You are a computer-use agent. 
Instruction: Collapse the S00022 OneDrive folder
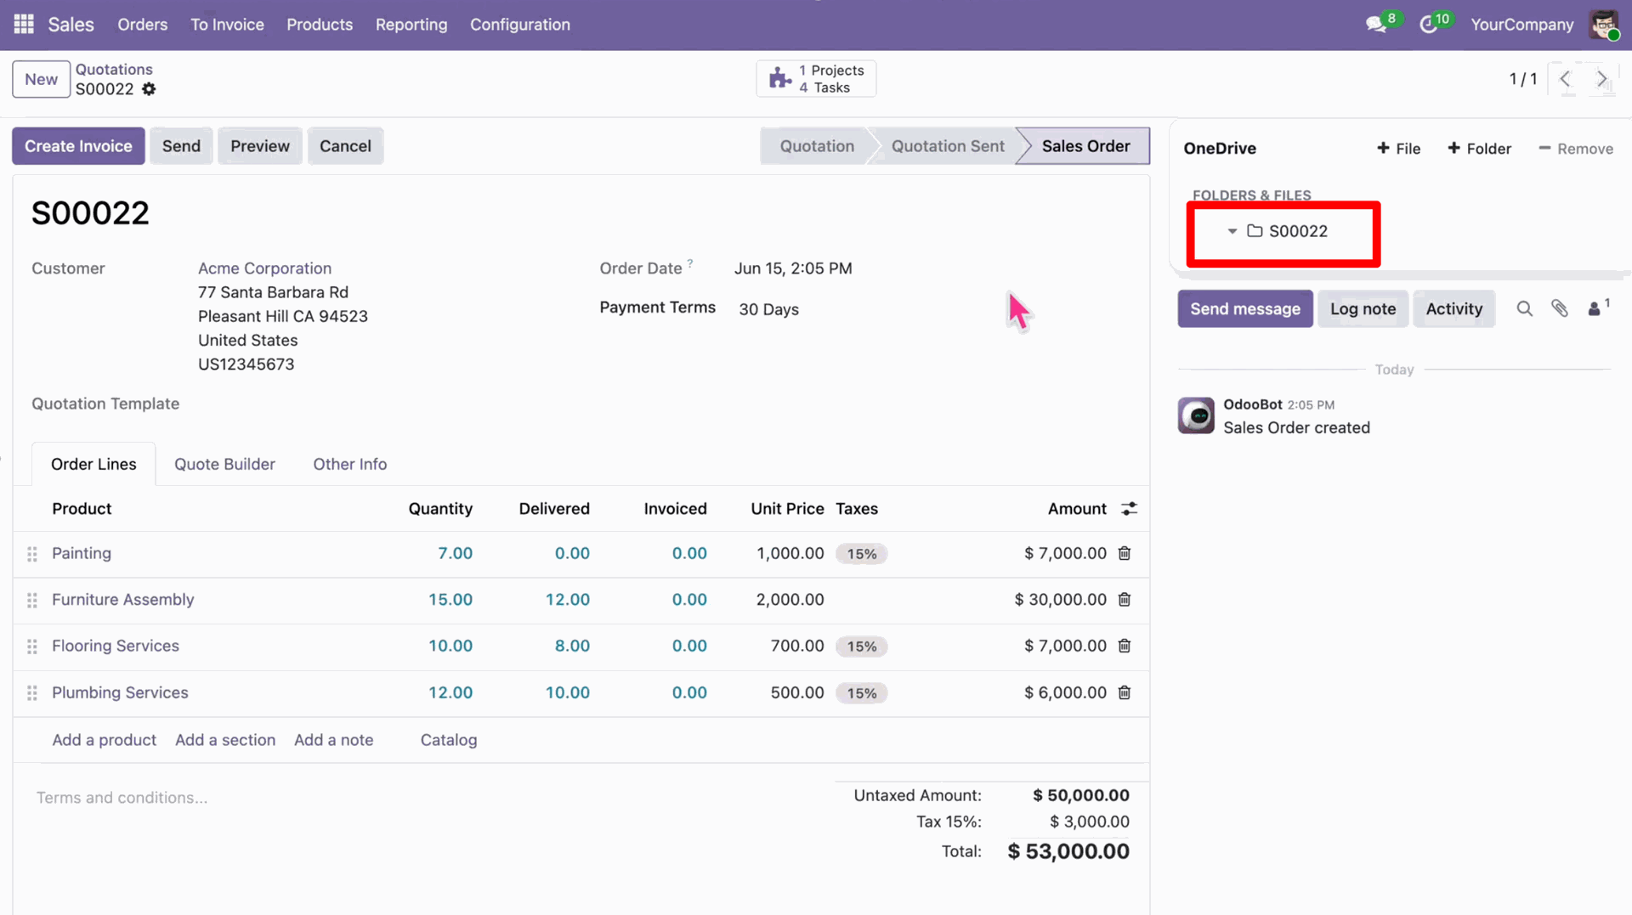click(x=1232, y=231)
